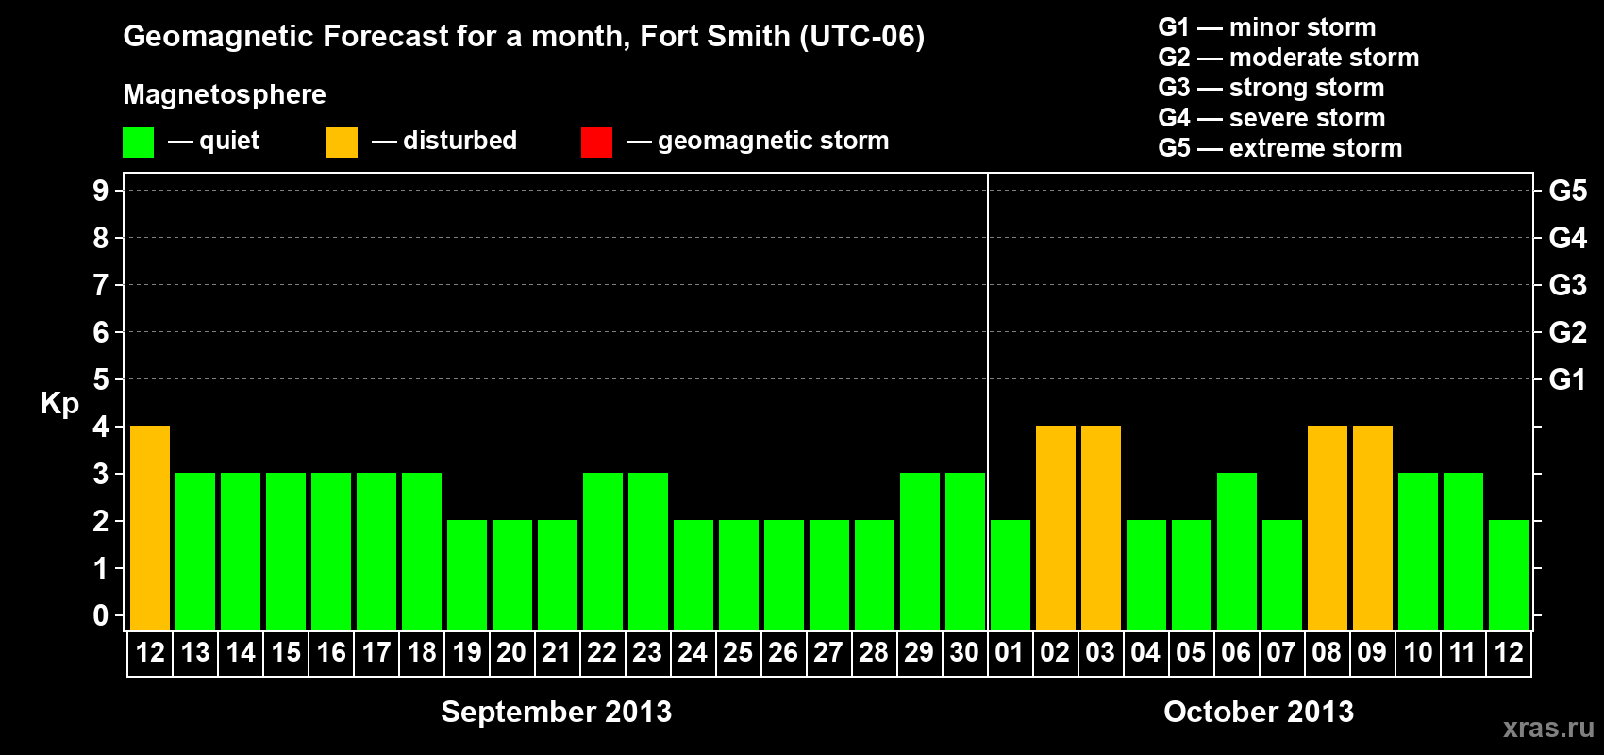Click date cell 20 in September
The height and width of the screenshot is (755, 1604).
[x=512, y=653]
